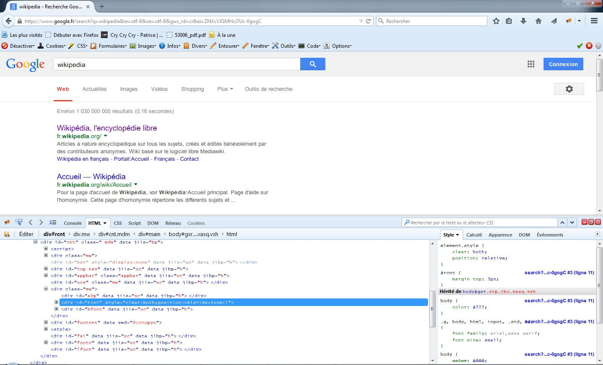Expand the div id="footc" node
Screen dimensions: 603x365
(x=46, y=342)
